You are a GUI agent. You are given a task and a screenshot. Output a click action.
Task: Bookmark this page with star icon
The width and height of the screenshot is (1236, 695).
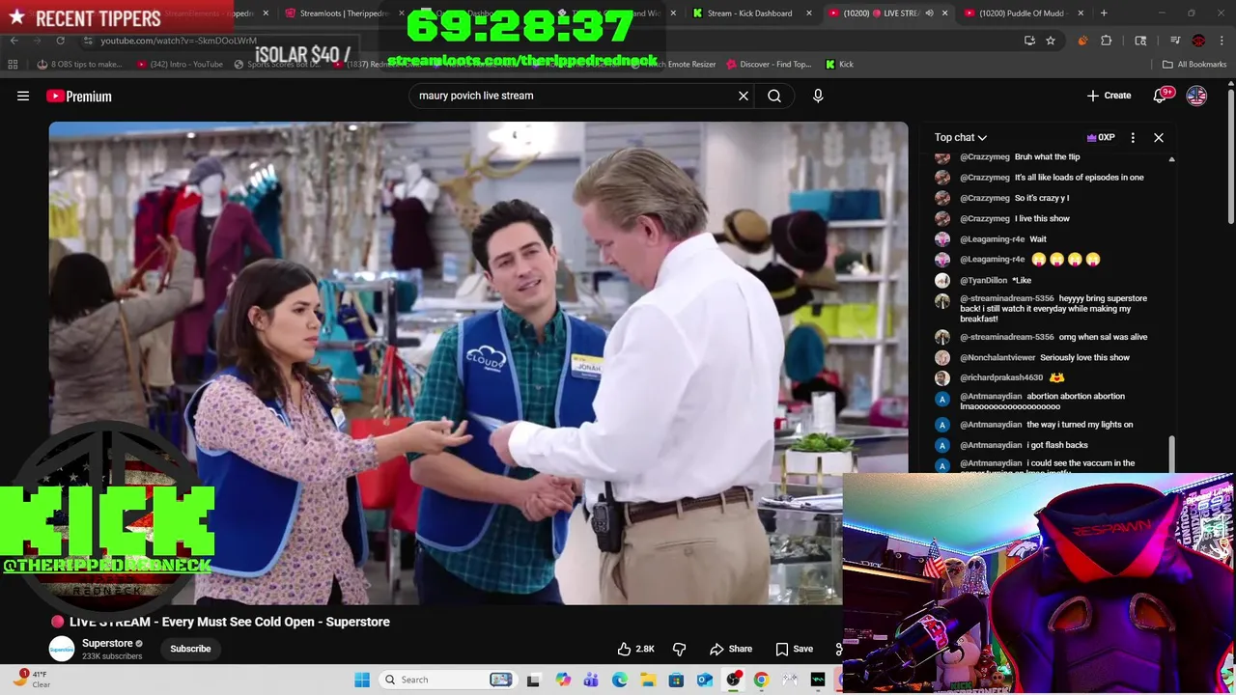tap(1051, 41)
